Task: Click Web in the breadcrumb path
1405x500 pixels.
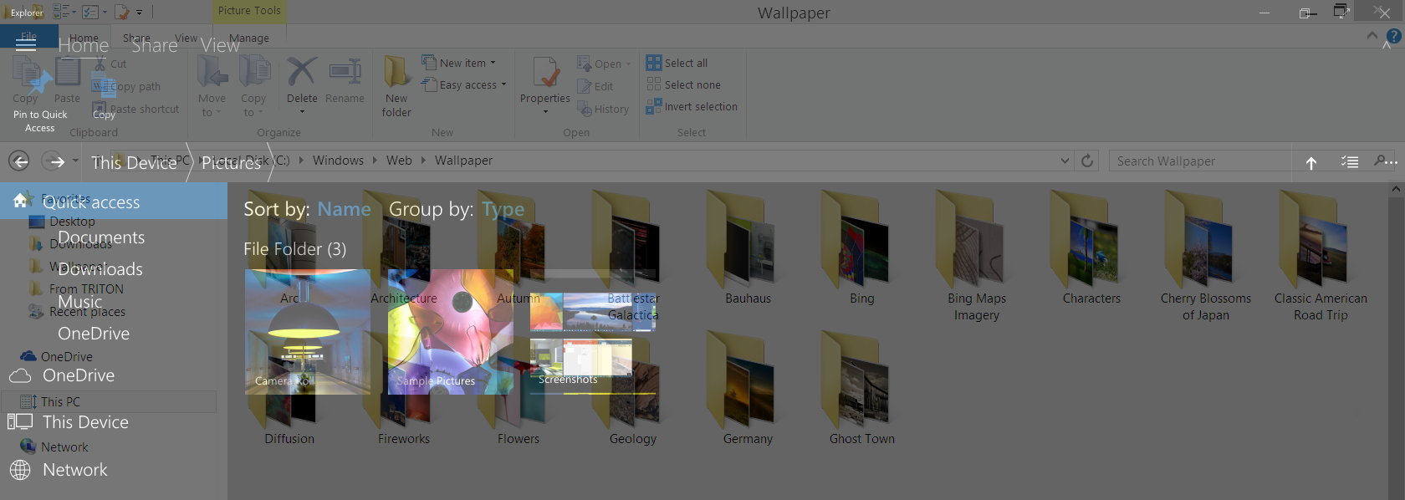Action: coord(399,161)
